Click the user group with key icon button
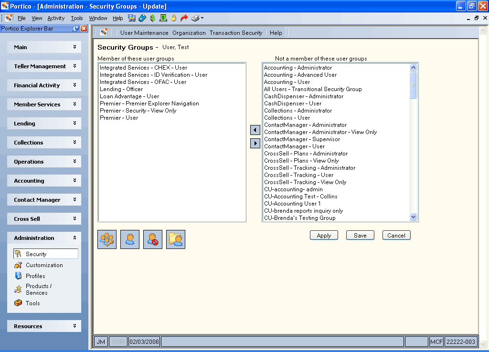The width and height of the screenshot is (489, 352). click(107, 239)
